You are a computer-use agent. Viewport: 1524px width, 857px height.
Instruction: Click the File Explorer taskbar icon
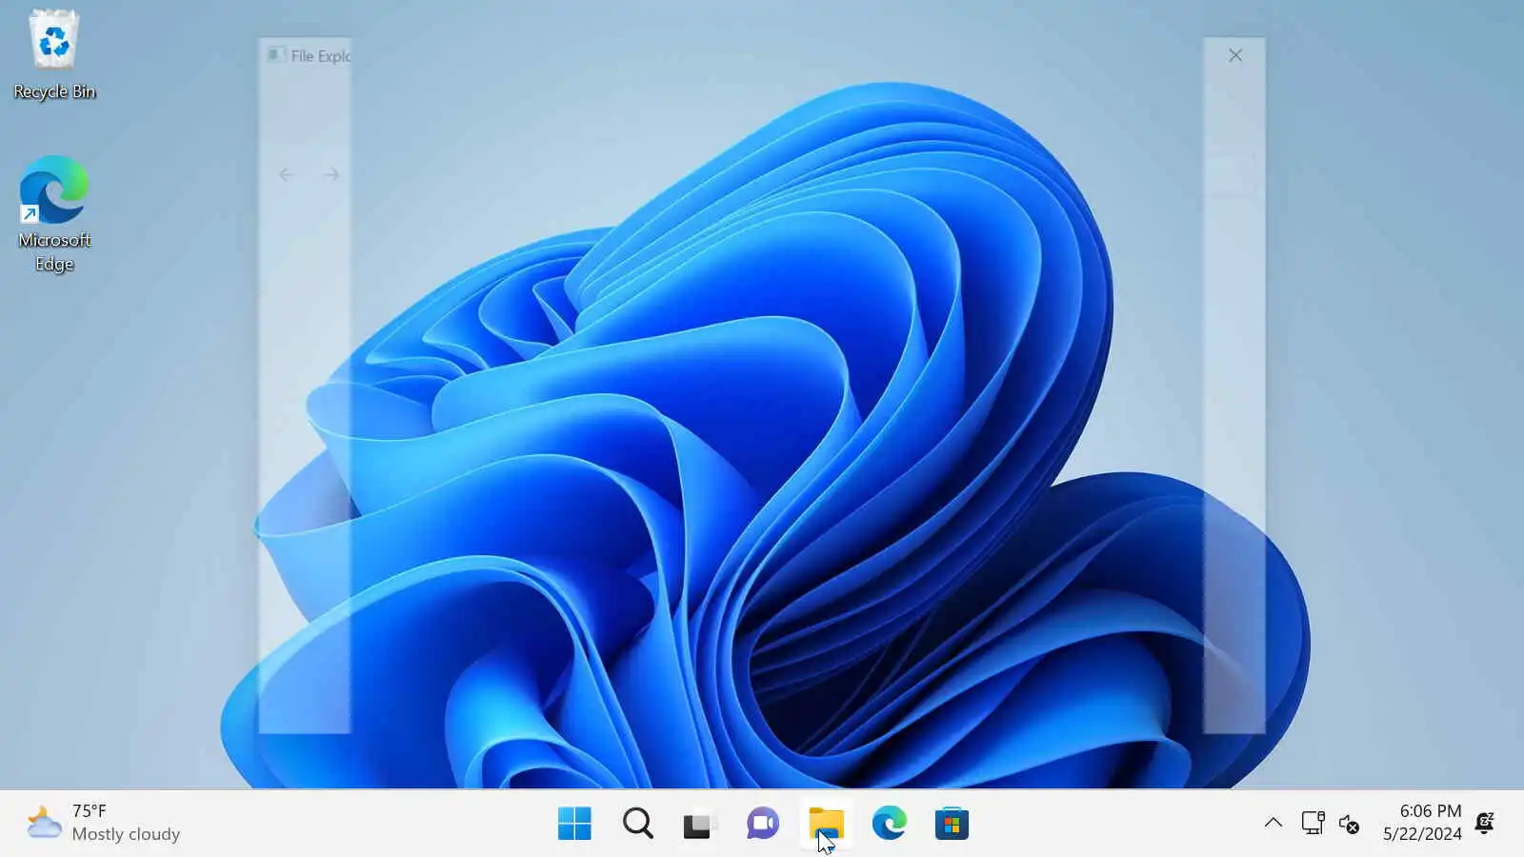point(826,824)
